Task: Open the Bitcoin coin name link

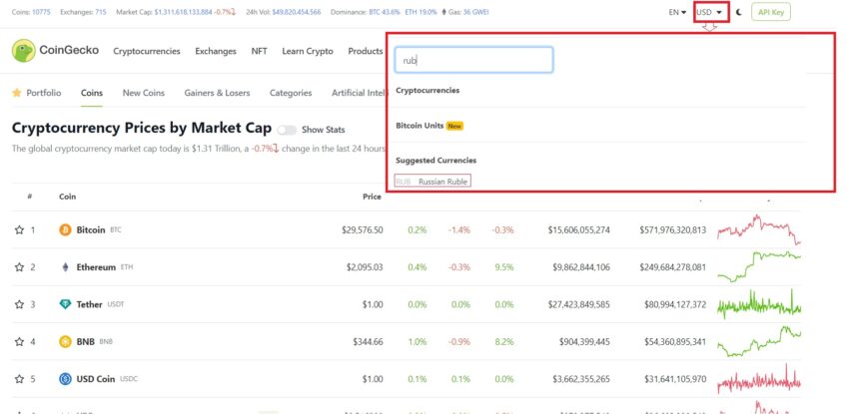Action: (x=91, y=229)
